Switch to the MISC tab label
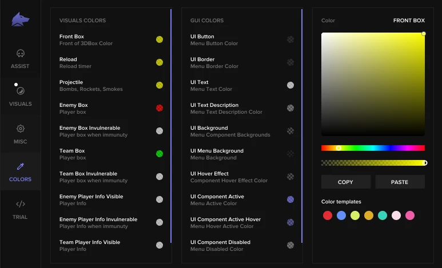Viewport: 442px width, 268px height. (20, 142)
